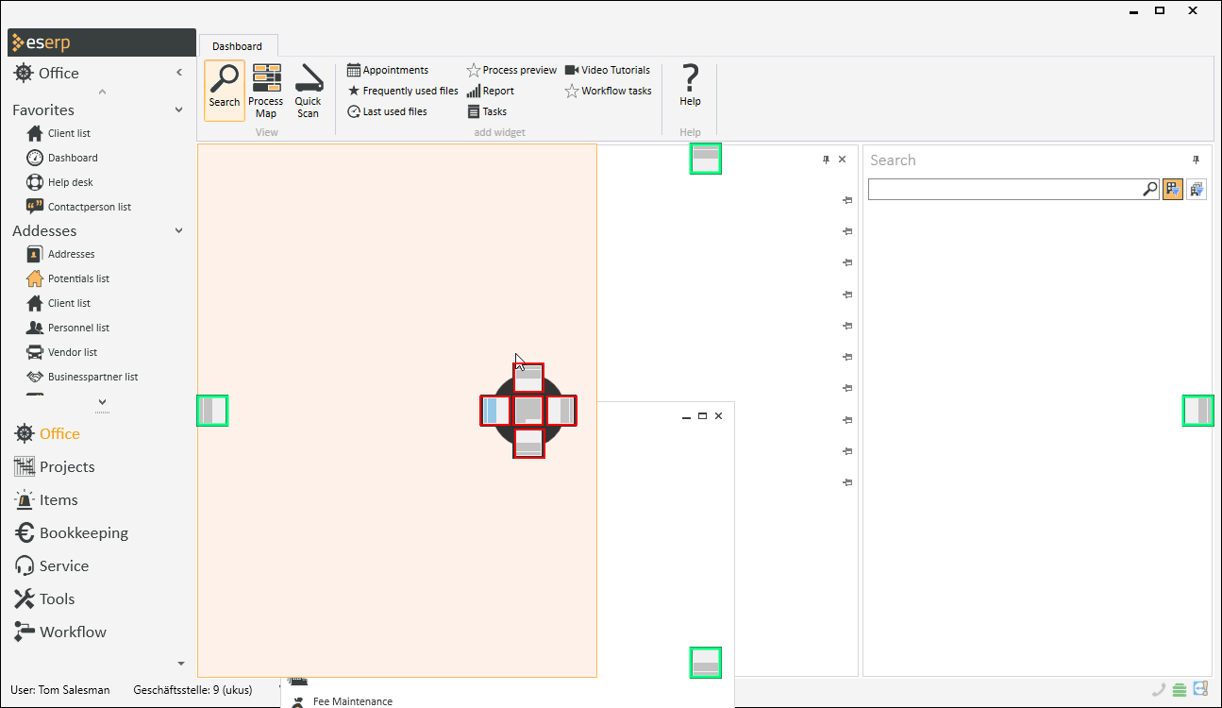Open the Process Map view
Screen dimensions: 1222x708
[x=266, y=91]
